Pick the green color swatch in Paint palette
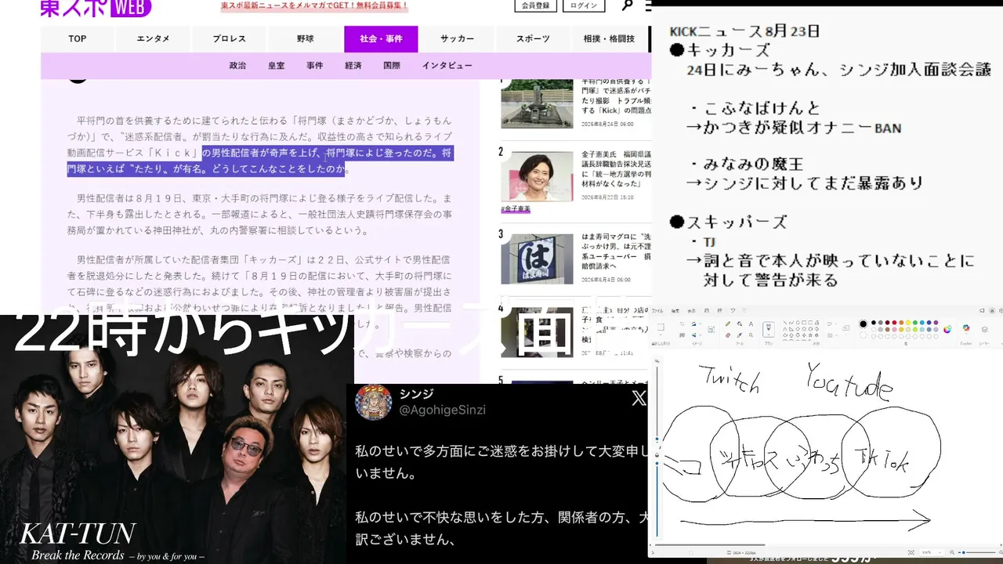Viewport: 1003px width, 564px height. pos(915,323)
